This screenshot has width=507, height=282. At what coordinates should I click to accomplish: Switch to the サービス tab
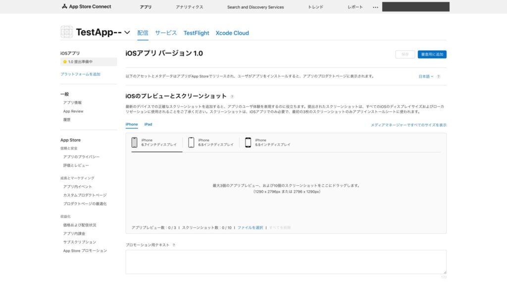point(166,33)
